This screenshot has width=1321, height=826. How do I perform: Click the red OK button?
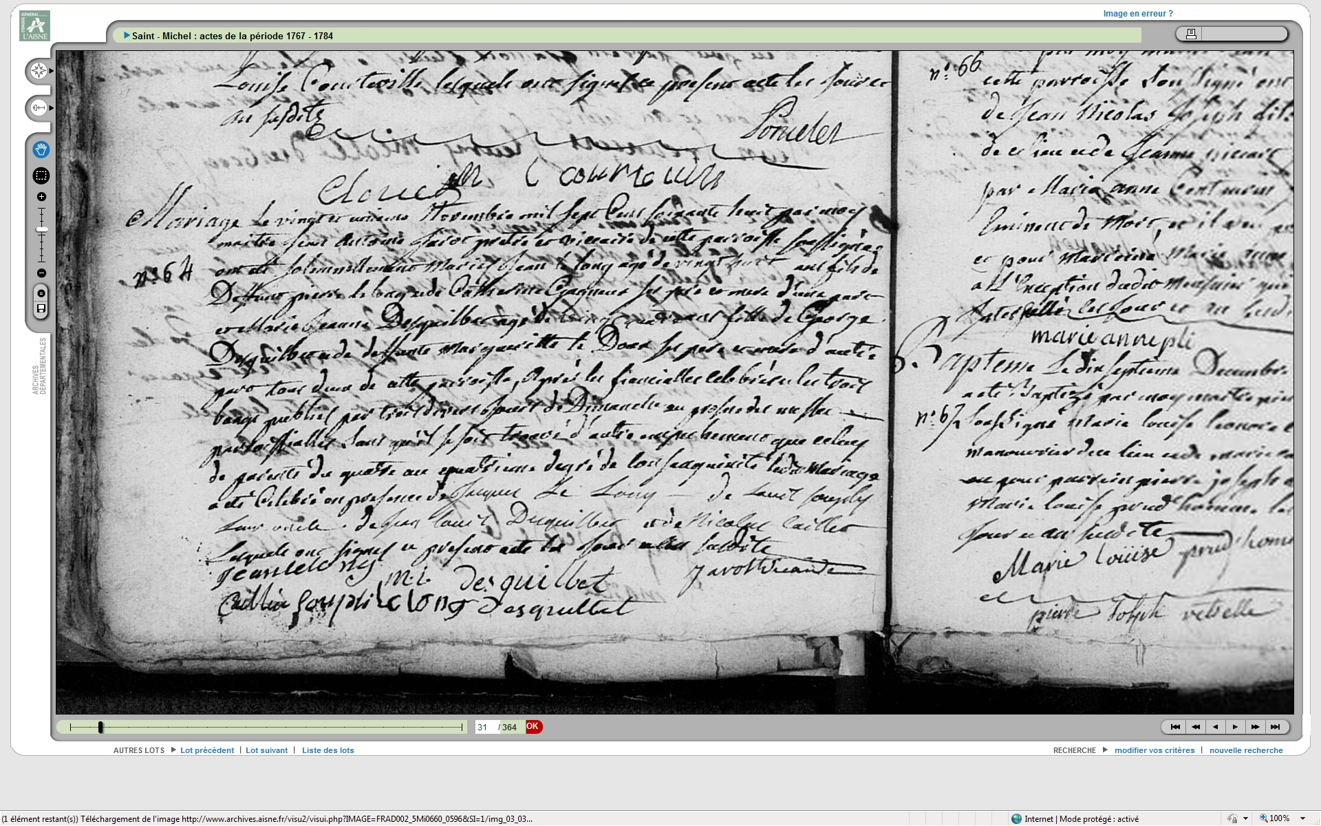pos(533,727)
